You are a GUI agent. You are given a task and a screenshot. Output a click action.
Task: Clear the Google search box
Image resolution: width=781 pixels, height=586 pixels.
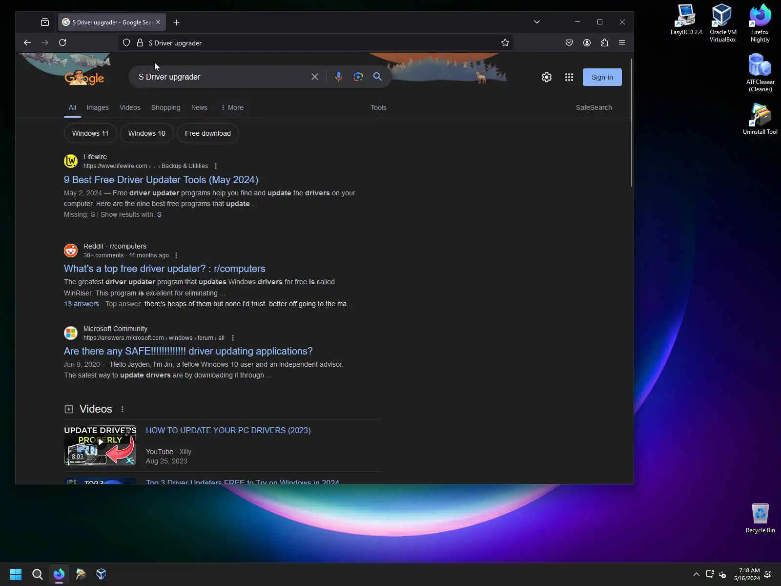[315, 77]
